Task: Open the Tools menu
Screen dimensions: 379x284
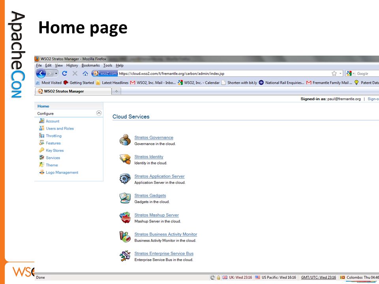Action: coord(108,65)
